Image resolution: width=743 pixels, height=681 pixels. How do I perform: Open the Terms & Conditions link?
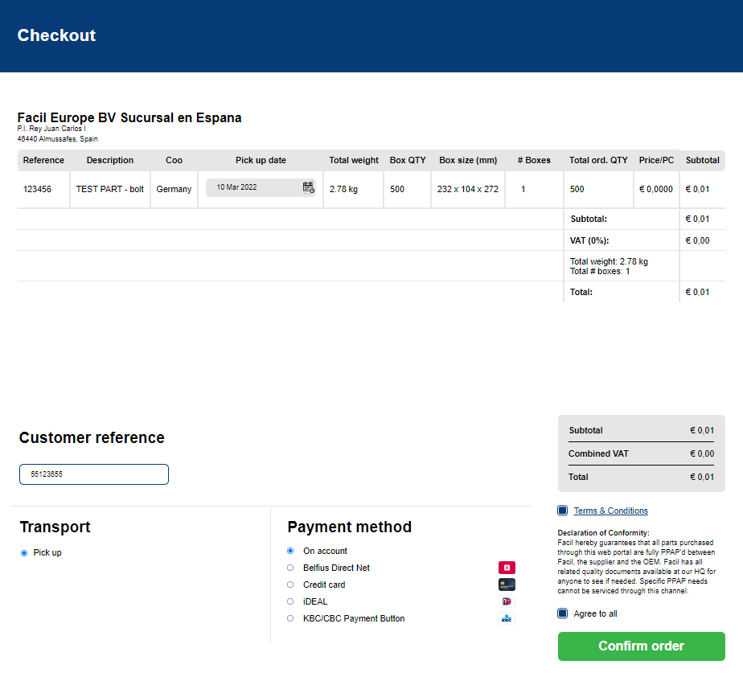pyautogui.click(x=610, y=511)
